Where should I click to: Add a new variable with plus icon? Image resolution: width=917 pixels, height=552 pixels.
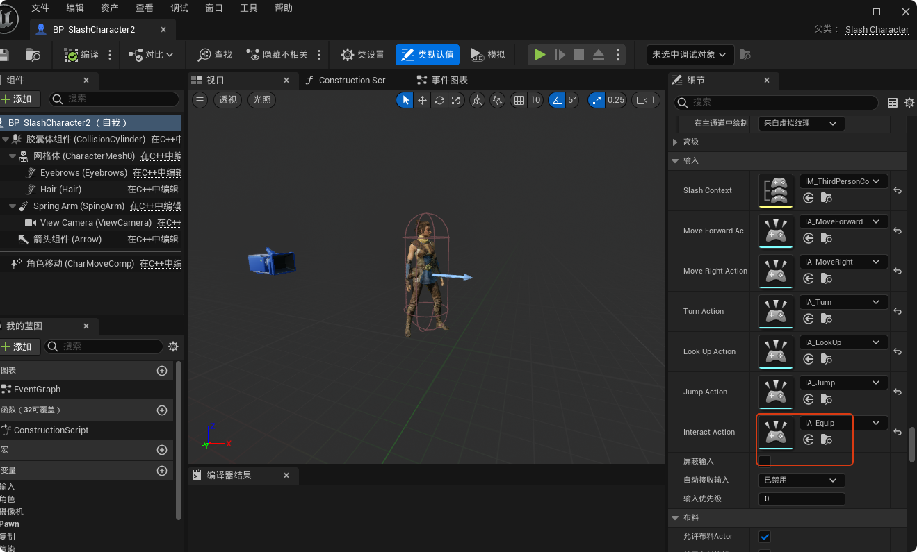pos(162,471)
